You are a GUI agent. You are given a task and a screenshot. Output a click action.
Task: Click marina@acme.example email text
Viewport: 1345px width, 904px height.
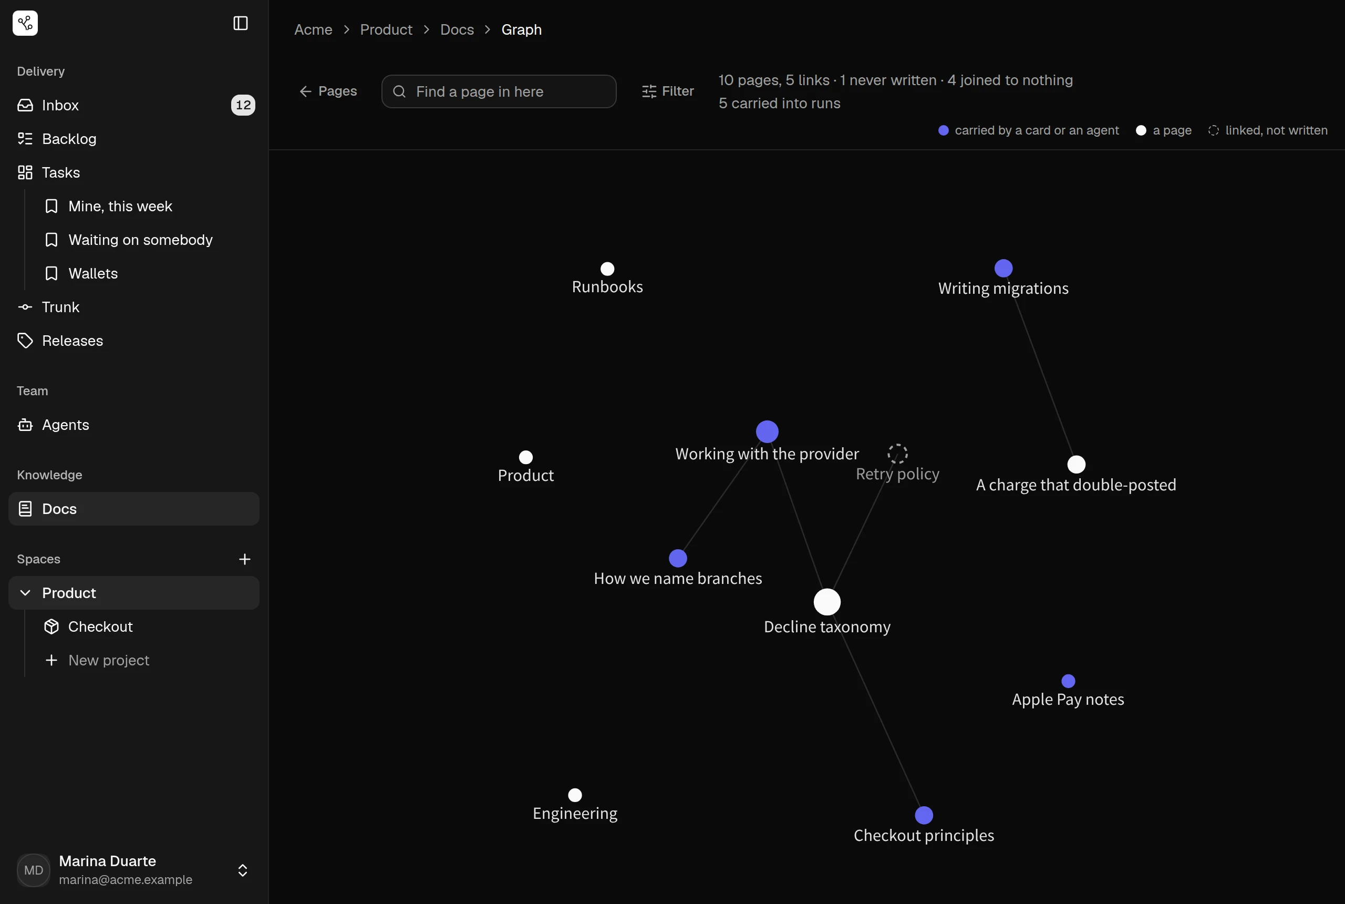click(x=126, y=880)
